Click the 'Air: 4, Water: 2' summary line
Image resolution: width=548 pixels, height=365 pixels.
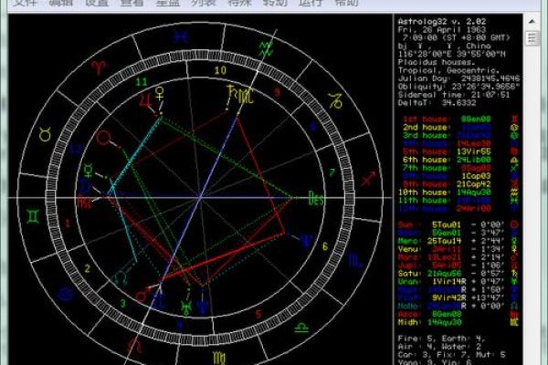coord(439,347)
